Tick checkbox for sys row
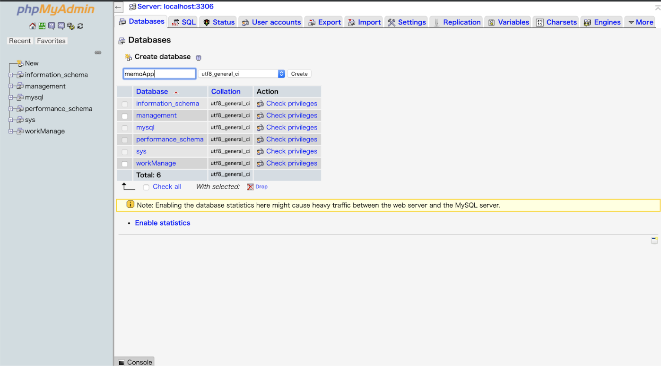 click(125, 152)
